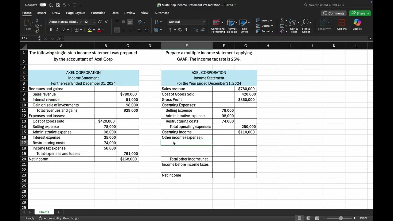The height and width of the screenshot is (221, 393).
Task: Click Decrease Indent icon
Action: (x=140, y=30)
